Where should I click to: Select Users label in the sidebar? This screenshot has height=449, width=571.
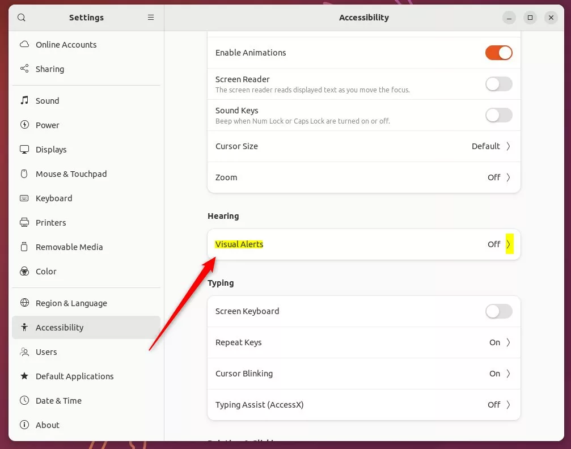tap(46, 351)
